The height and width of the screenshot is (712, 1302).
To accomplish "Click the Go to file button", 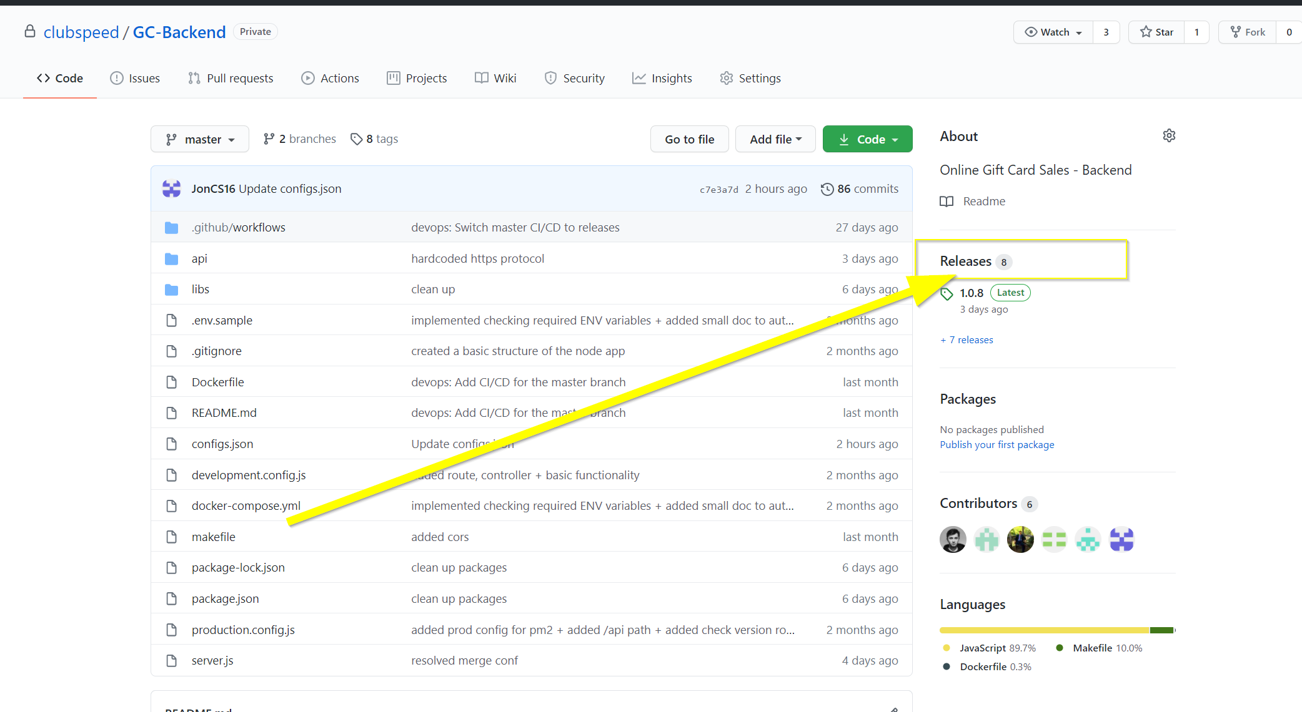I will click(x=690, y=139).
